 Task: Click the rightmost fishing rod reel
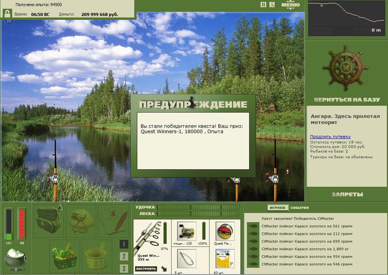273,178
